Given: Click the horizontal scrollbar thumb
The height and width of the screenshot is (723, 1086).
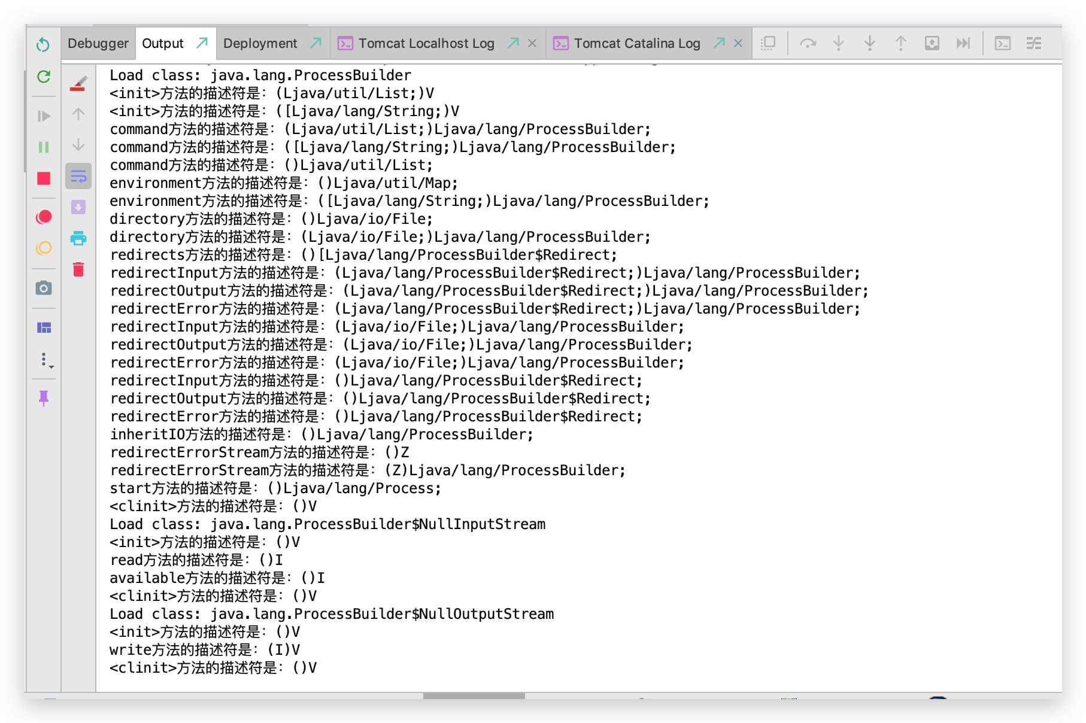Looking at the screenshot, I should [x=474, y=695].
